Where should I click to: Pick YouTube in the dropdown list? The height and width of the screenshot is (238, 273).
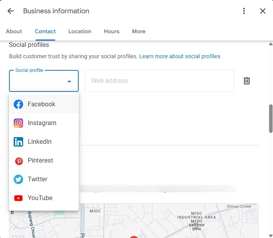[44, 198]
